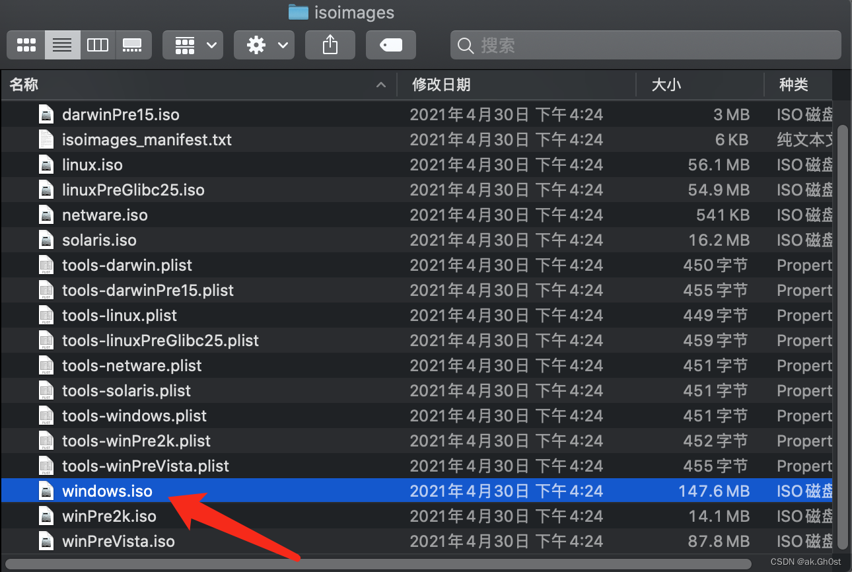Click the 541 KB size of netware.iso
852x572 pixels.
723,215
